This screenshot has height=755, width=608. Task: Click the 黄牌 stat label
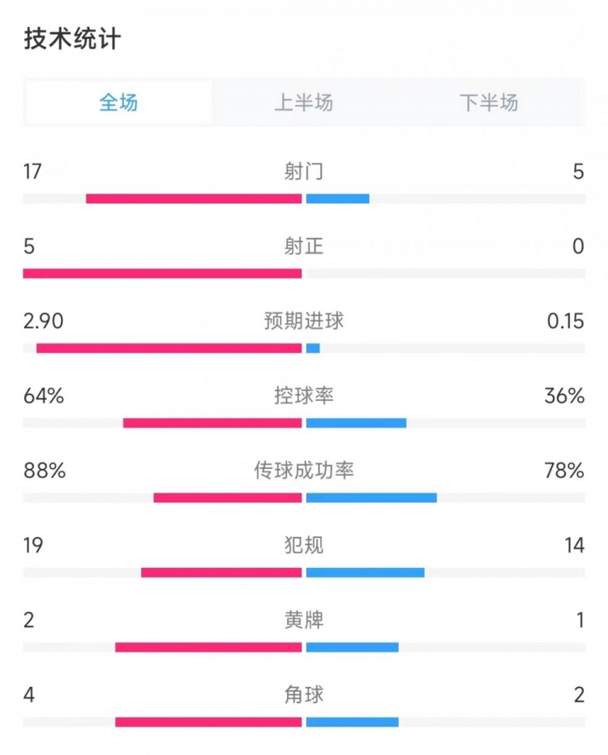pyautogui.click(x=304, y=621)
